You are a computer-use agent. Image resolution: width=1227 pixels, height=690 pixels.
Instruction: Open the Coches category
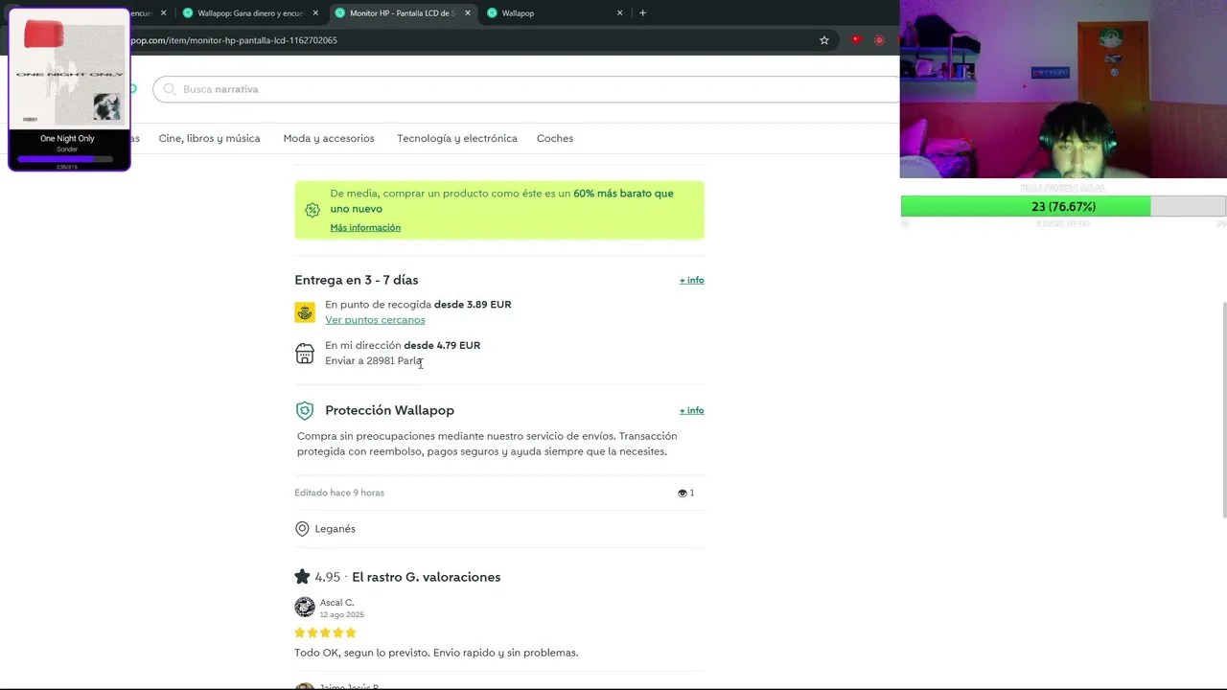tap(555, 138)
